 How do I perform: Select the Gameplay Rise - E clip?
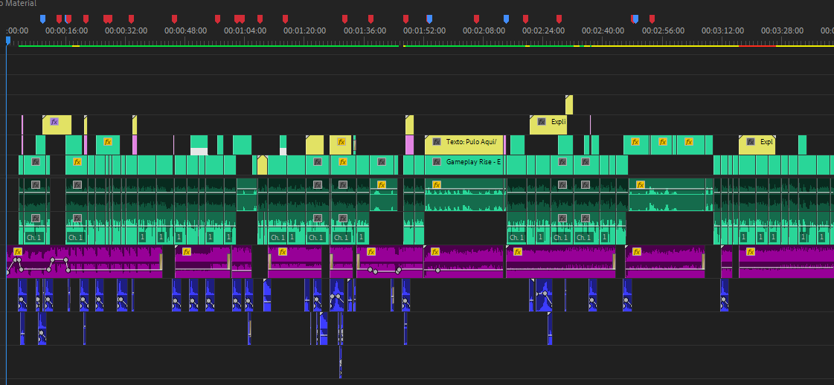point(465,165)
